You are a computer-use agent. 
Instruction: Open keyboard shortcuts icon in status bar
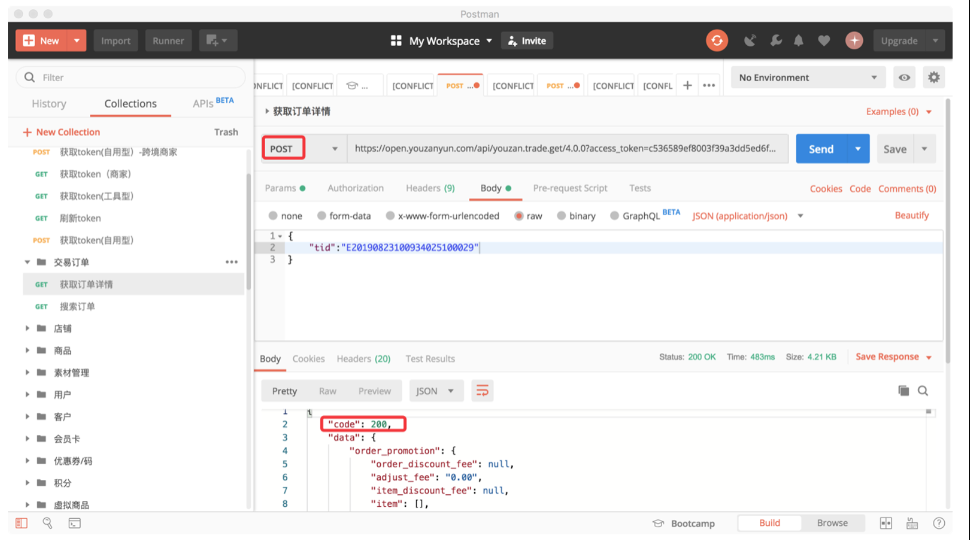pyautogui.click(x=912, y=523)
